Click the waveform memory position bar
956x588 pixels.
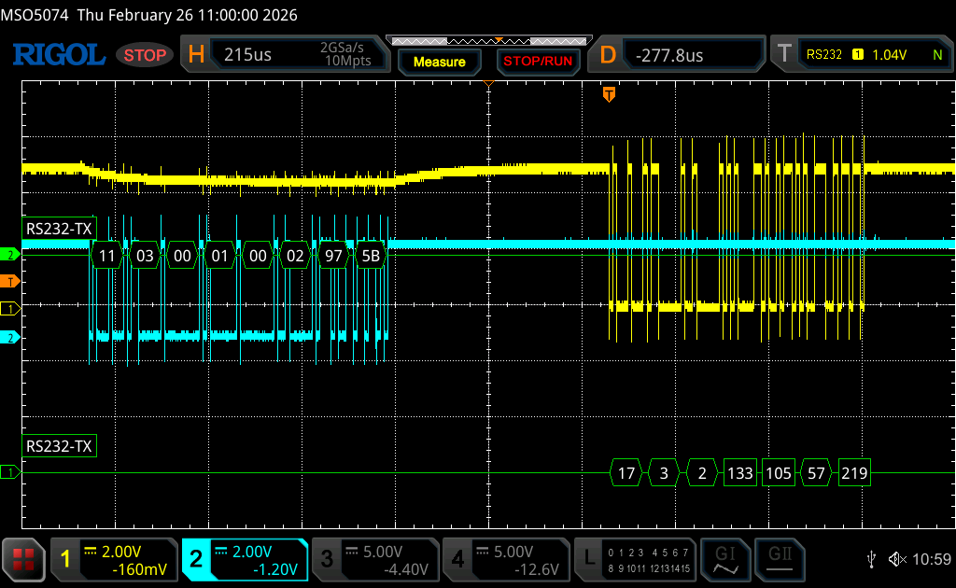(x=488, y=40)
